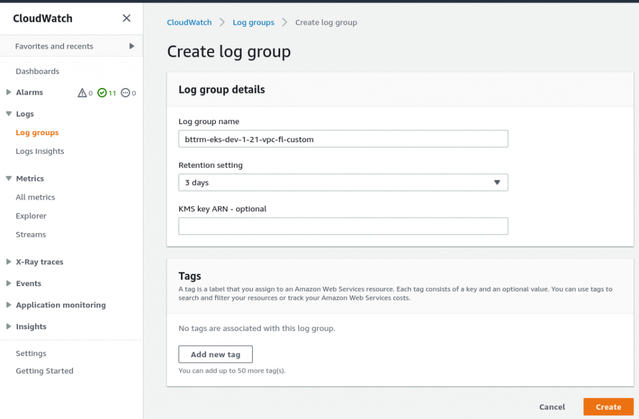Select Logs Insights in the sidebar
The image size is (639, 419).
coord(39,151)
